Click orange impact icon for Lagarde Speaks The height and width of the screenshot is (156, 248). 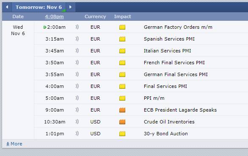click(x=122, y=110)
